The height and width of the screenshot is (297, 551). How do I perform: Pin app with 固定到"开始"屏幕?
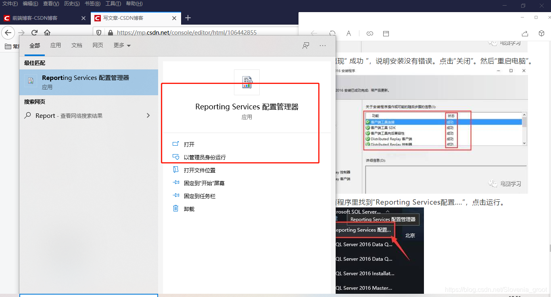(204, 183)
